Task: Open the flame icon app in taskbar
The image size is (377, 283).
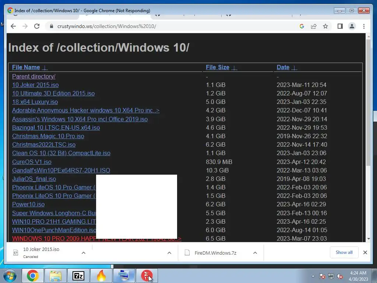Action: click(x=101, y=276)
